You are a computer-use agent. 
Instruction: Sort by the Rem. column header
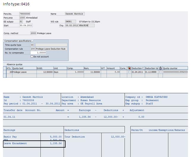tap(91, 68)
